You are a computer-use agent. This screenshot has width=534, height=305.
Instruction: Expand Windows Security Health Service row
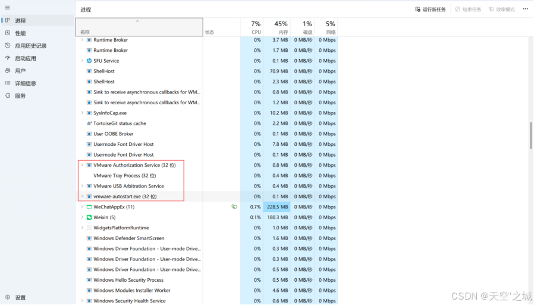(x=82, y=301)
